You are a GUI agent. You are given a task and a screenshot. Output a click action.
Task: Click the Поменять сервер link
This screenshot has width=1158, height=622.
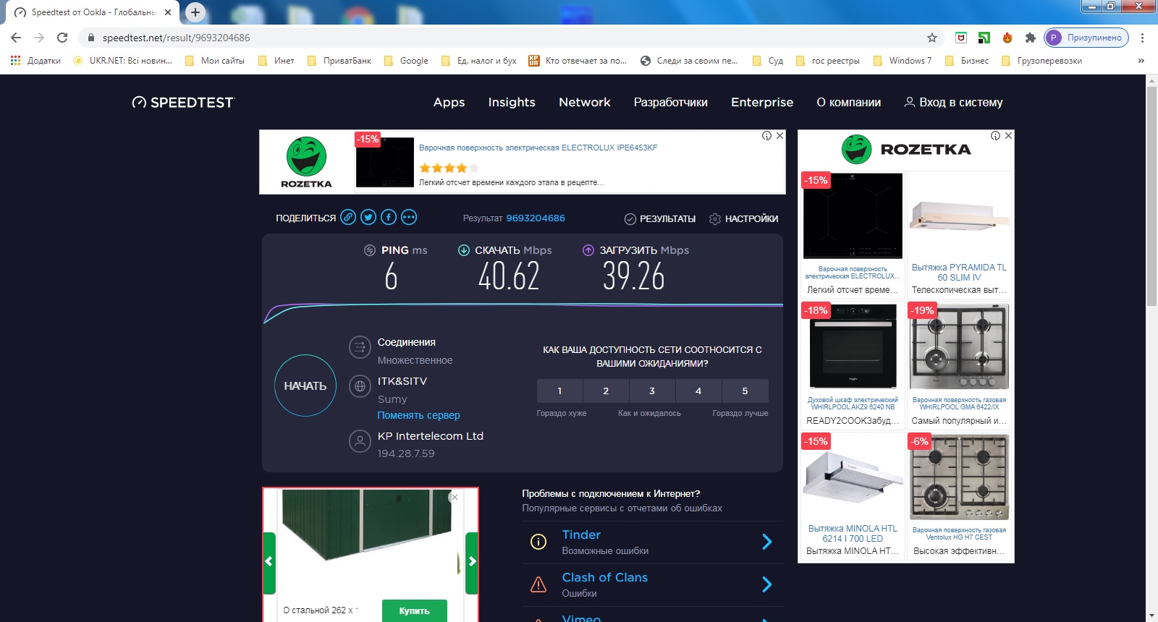click(x=418, y=415)
